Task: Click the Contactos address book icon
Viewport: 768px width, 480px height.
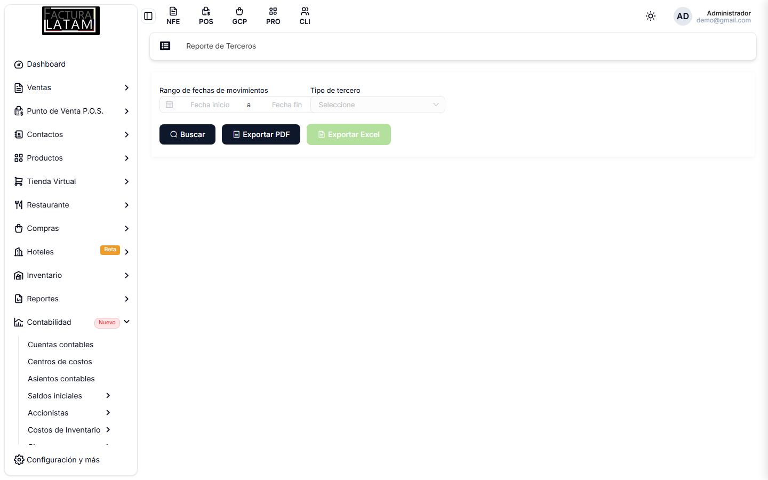Action: 19,135
